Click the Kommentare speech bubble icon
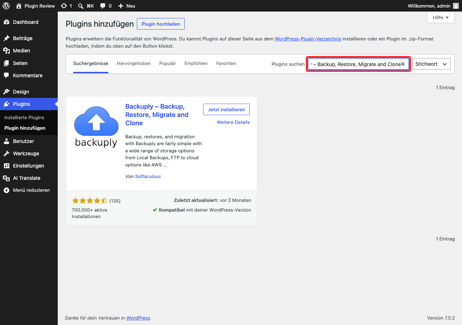 6,75
